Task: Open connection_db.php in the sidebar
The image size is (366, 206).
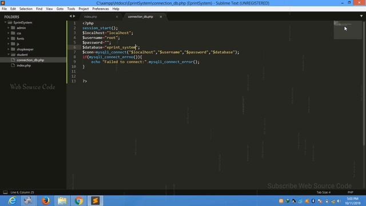Action: [30, 60]
